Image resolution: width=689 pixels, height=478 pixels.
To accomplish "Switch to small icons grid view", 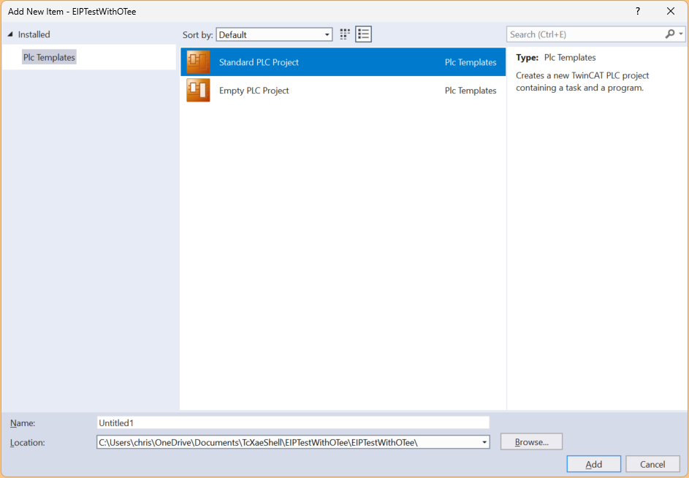I will [345, 34].
